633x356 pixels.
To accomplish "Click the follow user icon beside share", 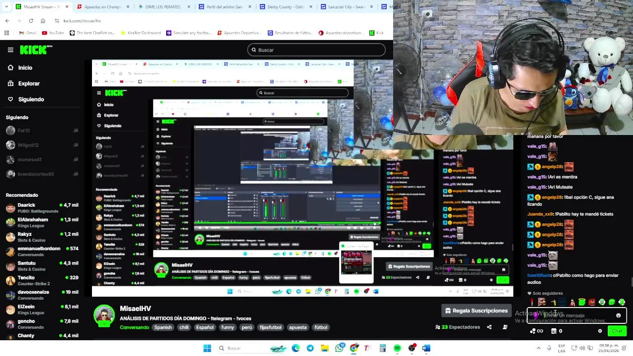I will (505, 327).
